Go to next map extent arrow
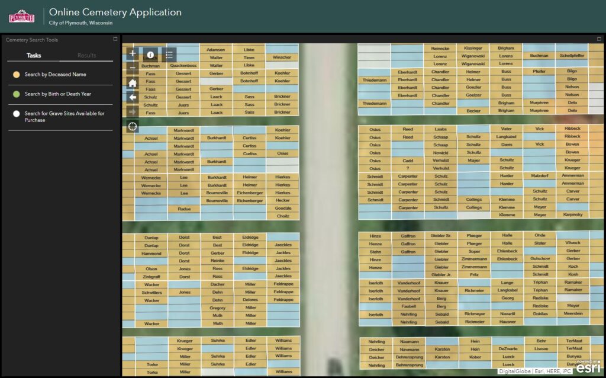The width and height of the screenshot is (606, 378). [x=133, y=111]
